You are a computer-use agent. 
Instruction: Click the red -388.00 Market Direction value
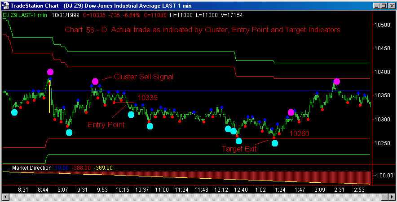point(81,168)
